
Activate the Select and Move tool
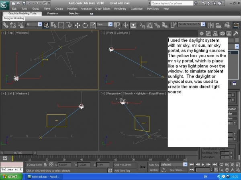pos(78,25)
